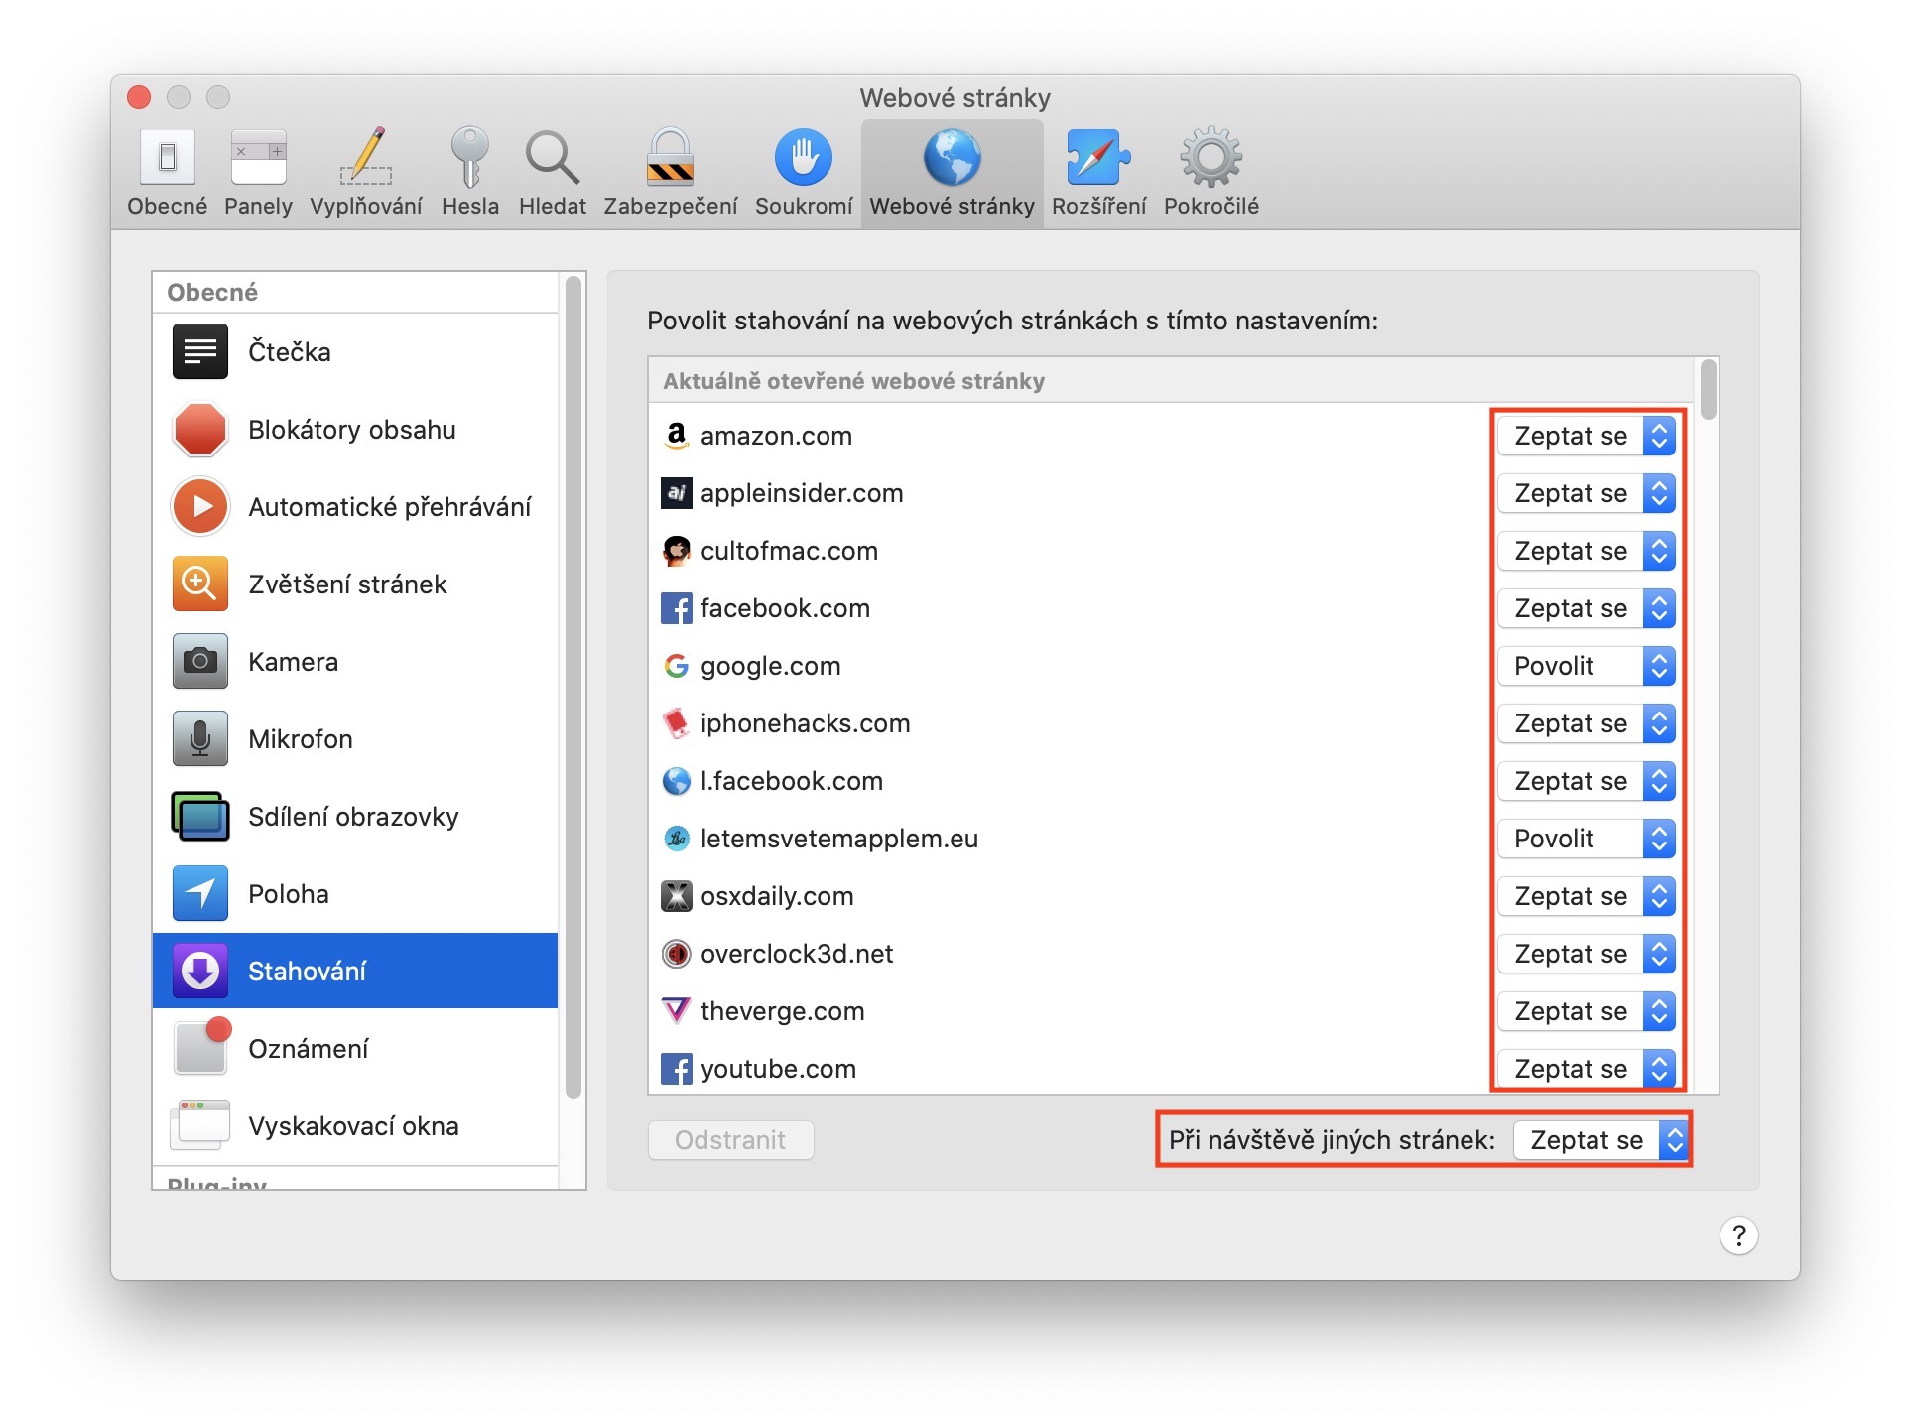The height and width of the screenshot is (1427, 1911).
Task: Select Blokátory obsahu in sidebar
Action: tap(355, 430)
